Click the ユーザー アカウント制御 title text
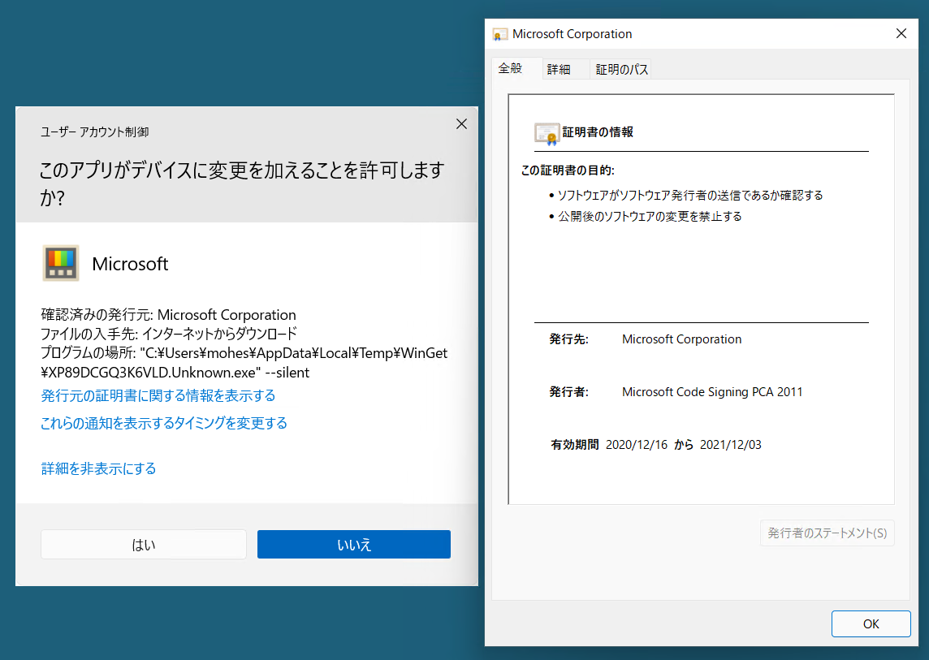929x660 pixels. pyautogui.click(x=95, y=132)
